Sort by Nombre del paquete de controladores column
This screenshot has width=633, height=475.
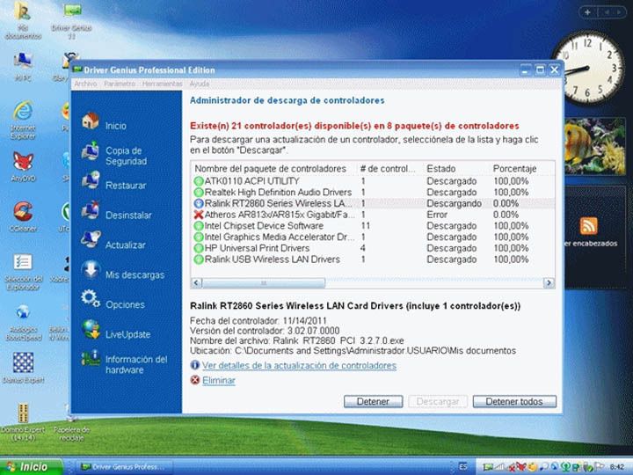[273, 168]
